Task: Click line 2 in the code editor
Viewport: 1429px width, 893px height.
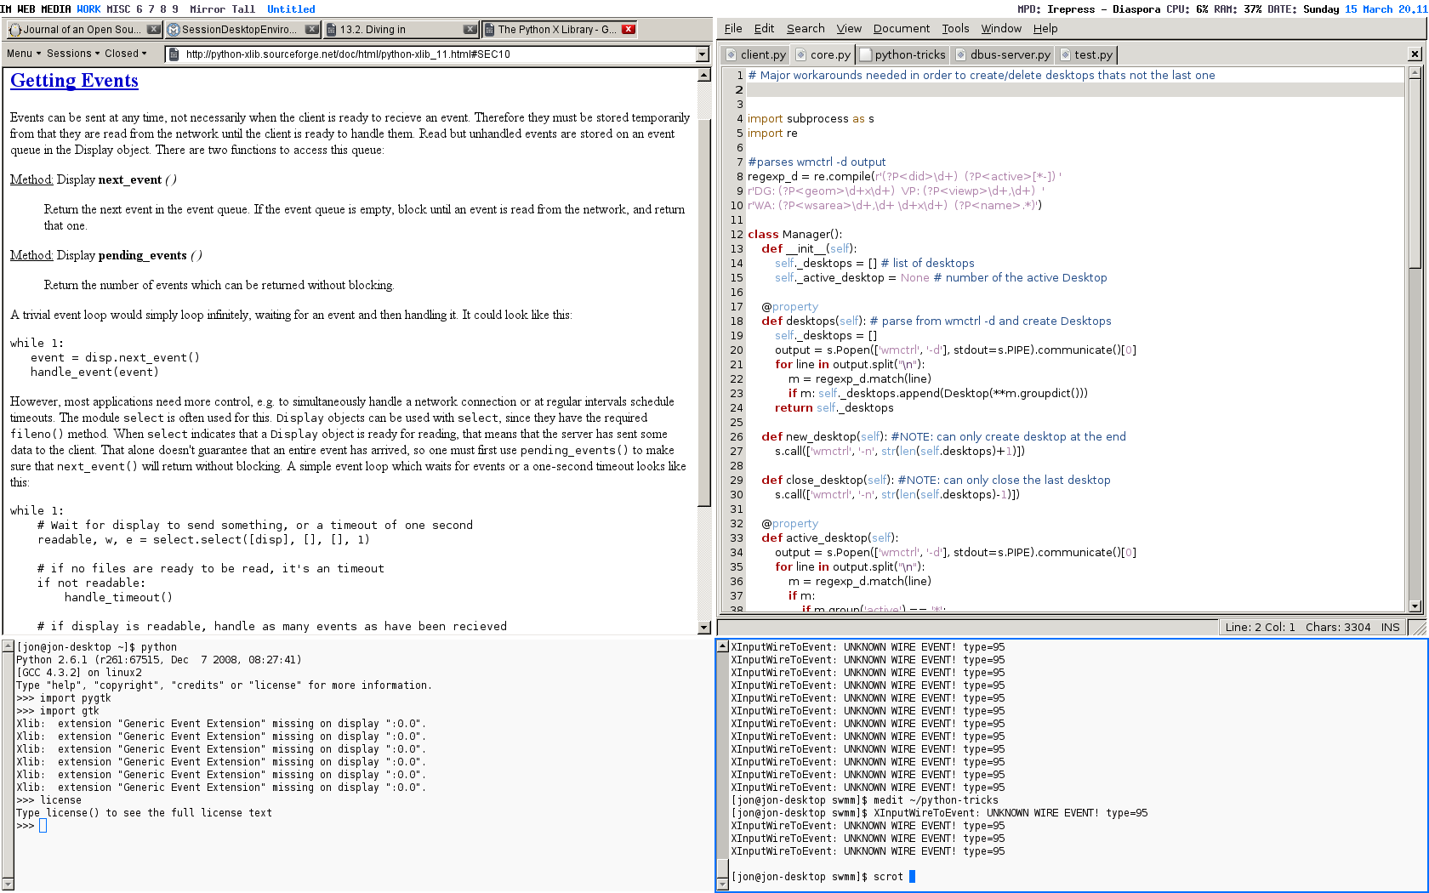Action: tap(1075, 90)
